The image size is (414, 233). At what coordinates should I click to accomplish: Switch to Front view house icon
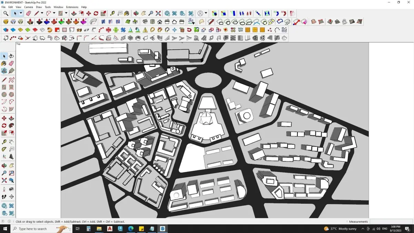pyautogui.click(x=160, y=21)
